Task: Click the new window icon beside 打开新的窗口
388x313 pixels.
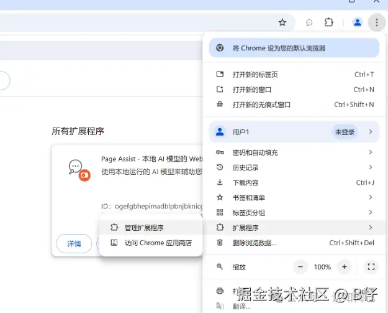Action: 220,89
